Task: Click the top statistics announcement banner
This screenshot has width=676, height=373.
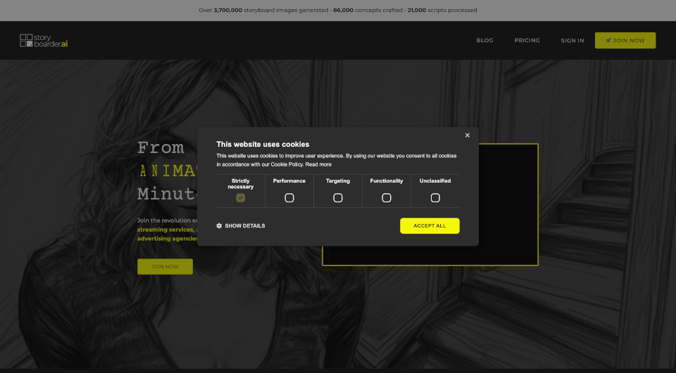Action: 338,11
